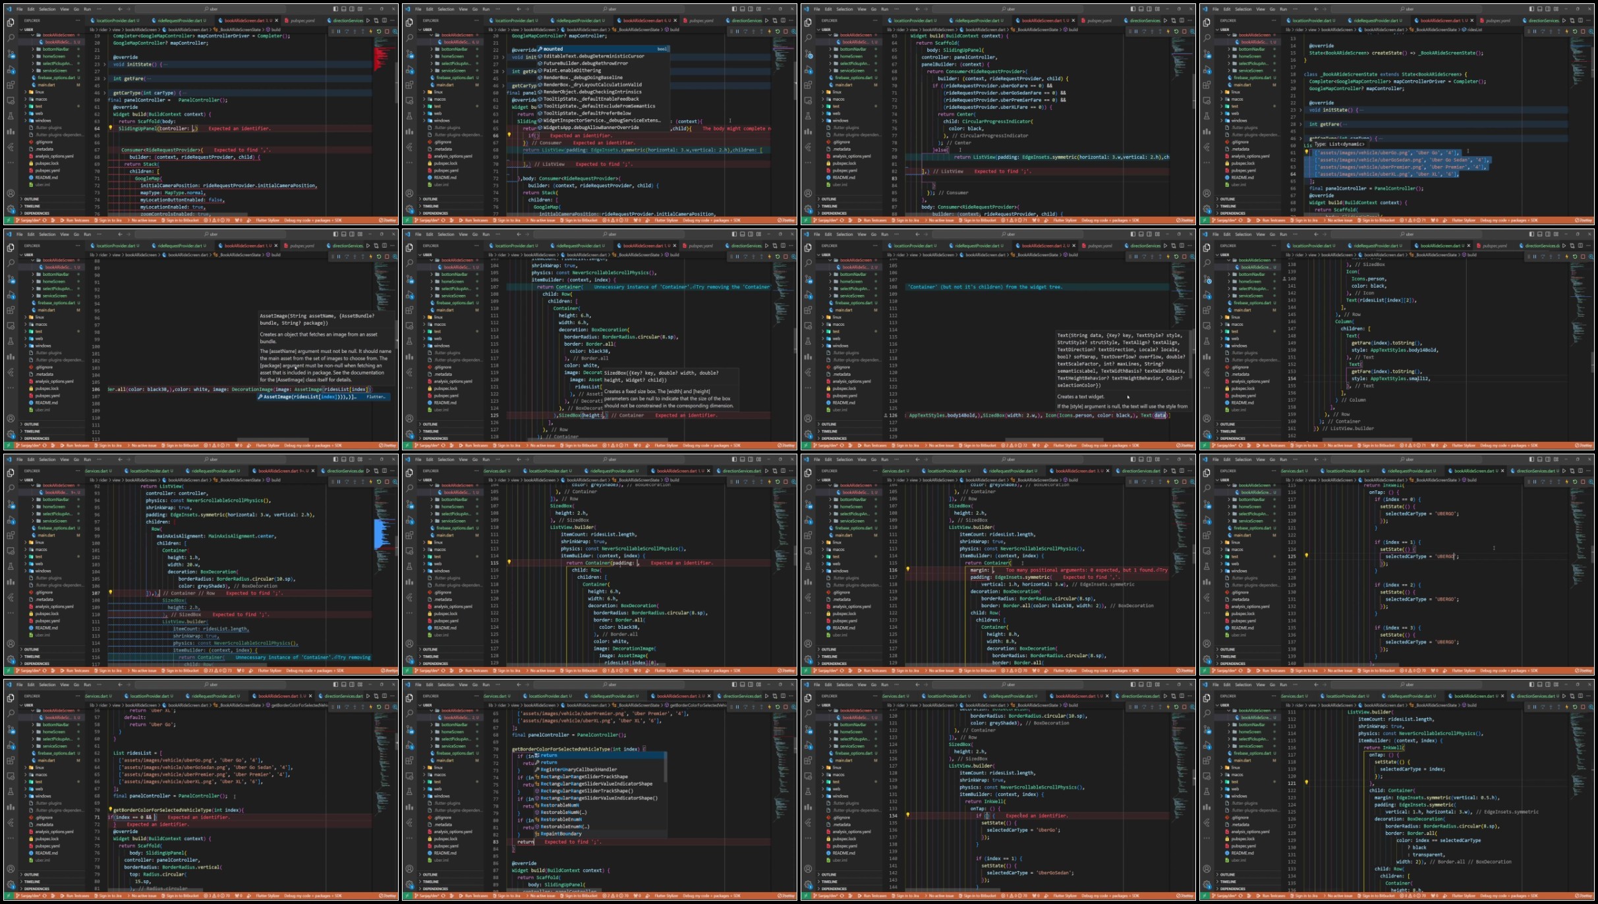The width and height of the screenshot is (1598, 904).
Task: Unfold 'int getFare(' at line 28 in 'SlidingUpPanel(controller:' frame
Action: [105, 78]
